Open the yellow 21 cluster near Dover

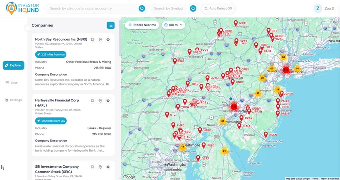pyautogui.click(x=224, y=151)
